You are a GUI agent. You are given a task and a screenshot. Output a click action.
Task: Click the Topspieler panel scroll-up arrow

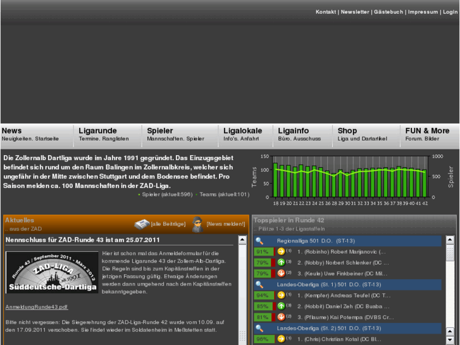[450, 240]
